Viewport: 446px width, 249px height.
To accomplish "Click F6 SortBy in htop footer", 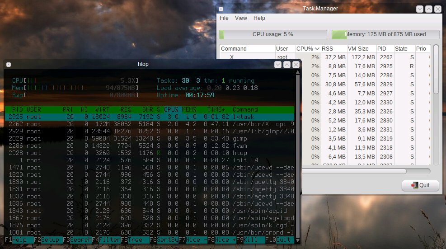I will pos(164,240).
